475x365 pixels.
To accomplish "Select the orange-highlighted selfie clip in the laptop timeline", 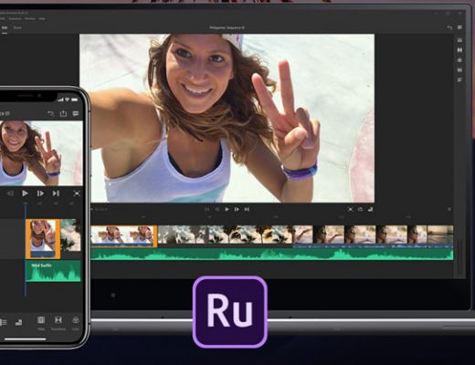I will pos(124,236).
